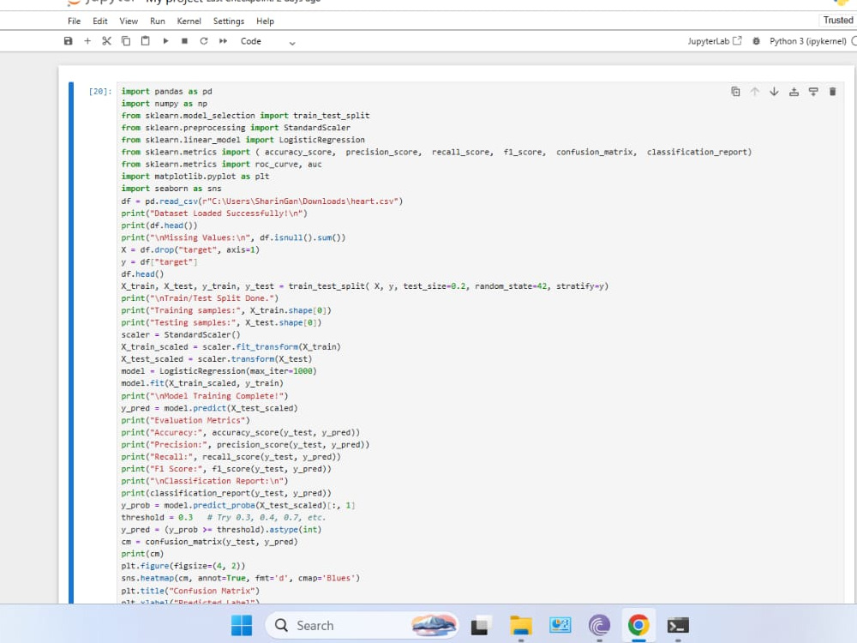The image size is (857, 643).
Task: Open the Control Panel icon in the taskbar
Action: (x=560, y=626)
